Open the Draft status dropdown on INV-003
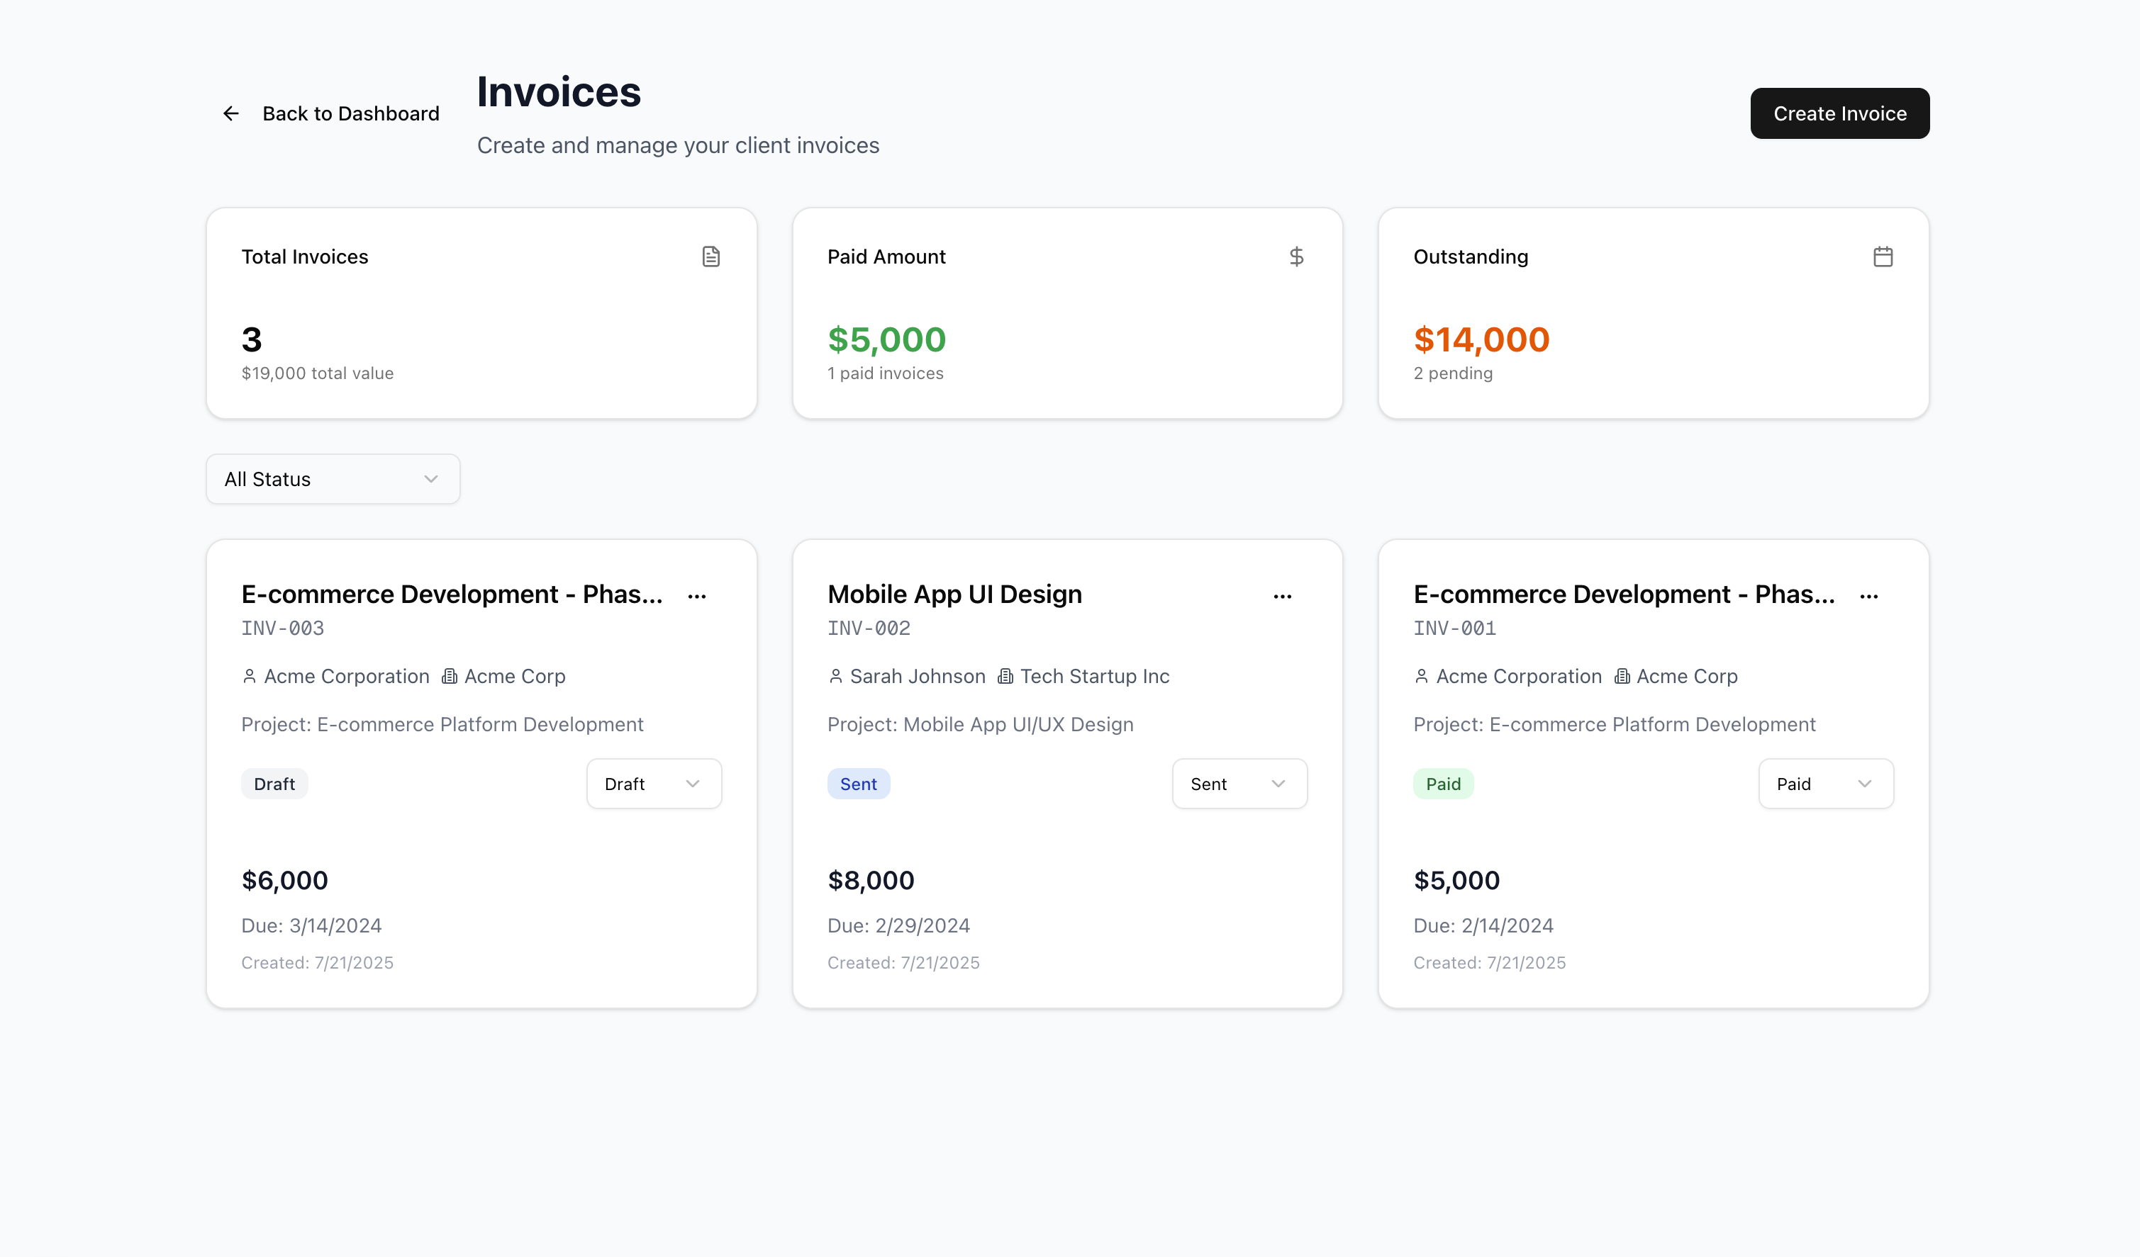The width and height of the screenshot is (2140, 1257). point(654,784)
